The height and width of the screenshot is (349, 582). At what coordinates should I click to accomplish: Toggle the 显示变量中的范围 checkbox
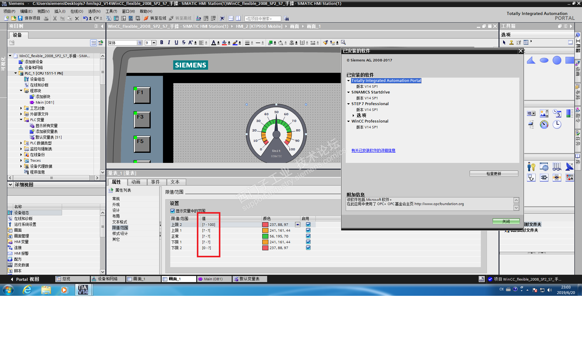coord(172,211)
